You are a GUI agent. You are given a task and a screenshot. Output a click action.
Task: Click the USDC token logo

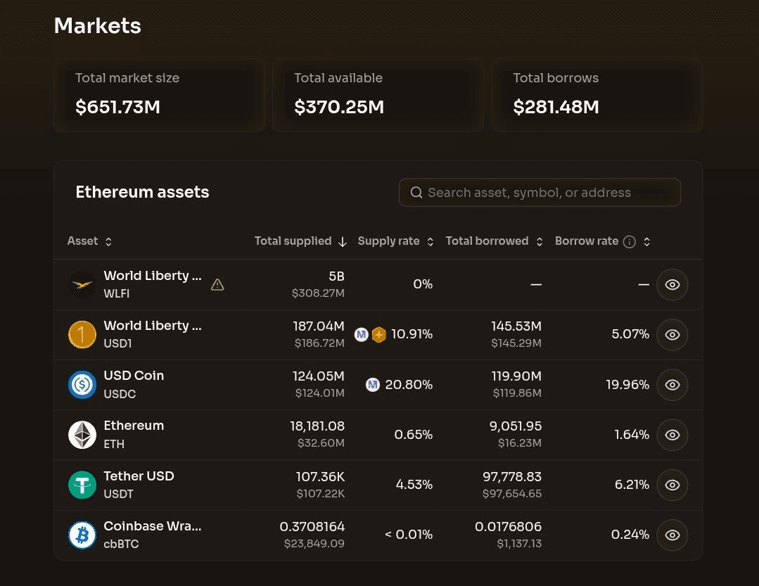click(82, 385)
